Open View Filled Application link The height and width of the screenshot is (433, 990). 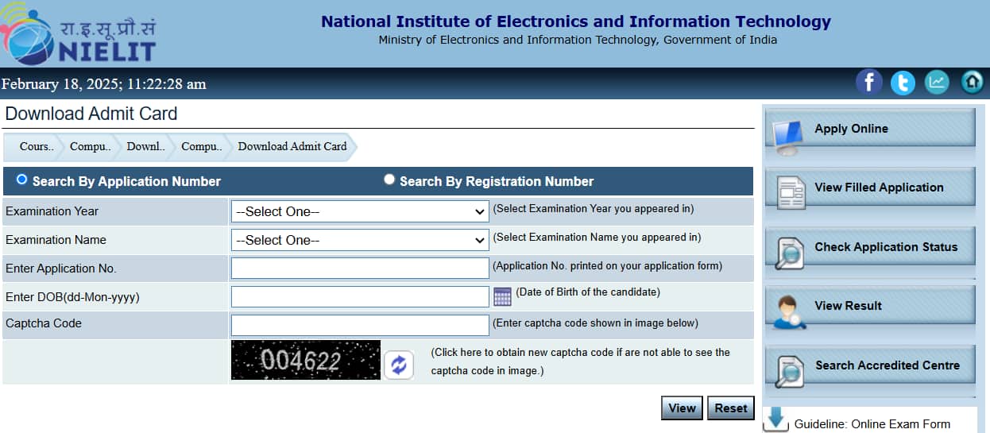[x=879, y=188]
